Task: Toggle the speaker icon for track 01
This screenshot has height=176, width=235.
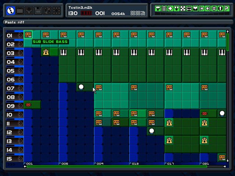Action: click(x=19, y=36)
